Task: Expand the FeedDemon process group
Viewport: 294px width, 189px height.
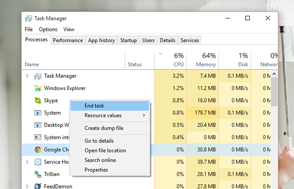Action: [27, 186]
